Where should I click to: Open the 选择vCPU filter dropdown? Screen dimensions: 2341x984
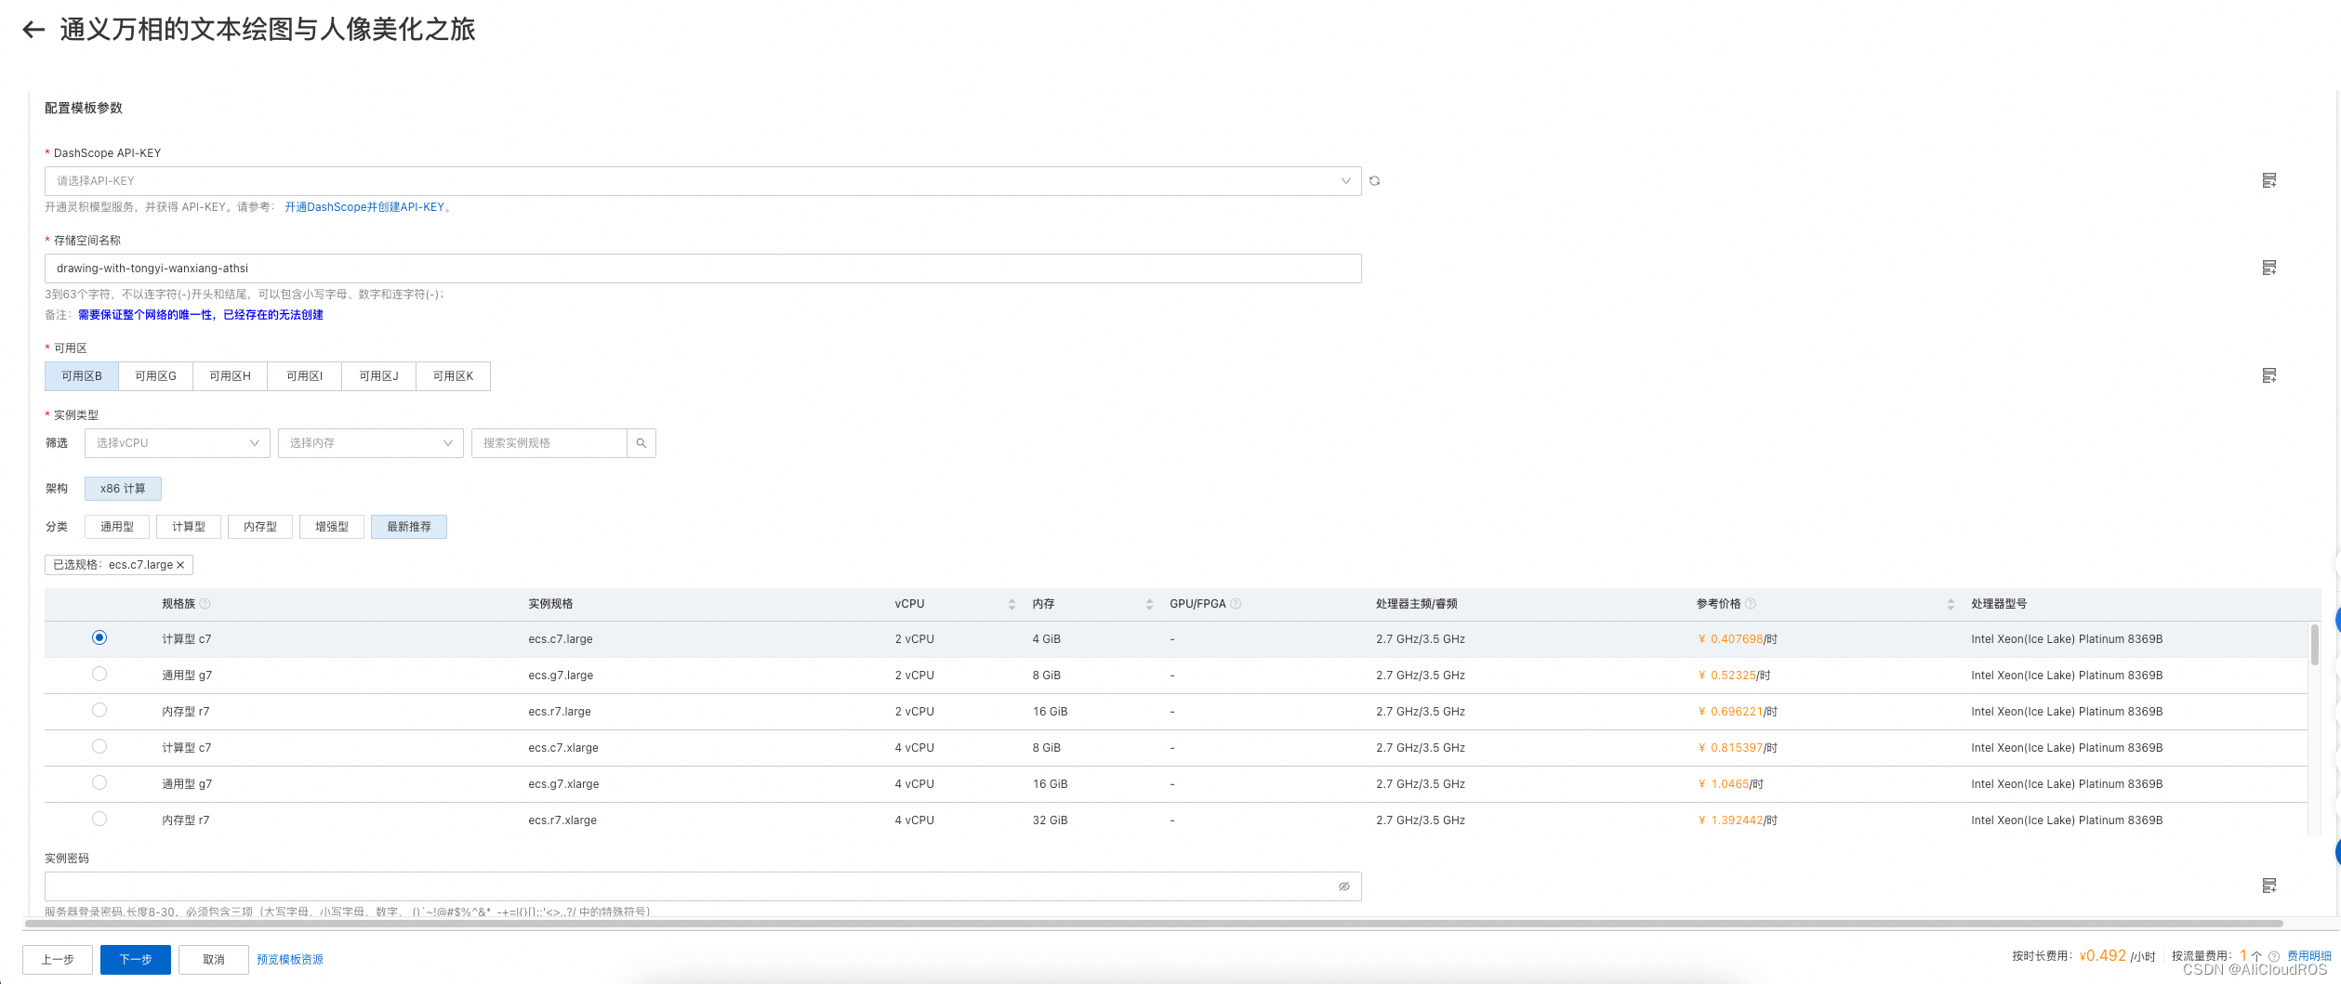178,443
